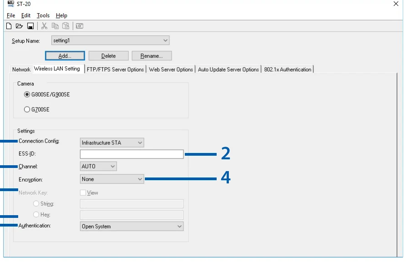Click the Add... button
This screenshot has width=406, height=271.
[65, 56]
